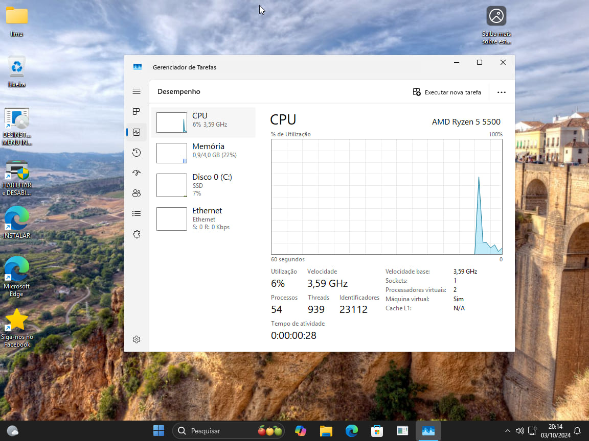Select the Ethernet performance item

click(x=203, y=218)
